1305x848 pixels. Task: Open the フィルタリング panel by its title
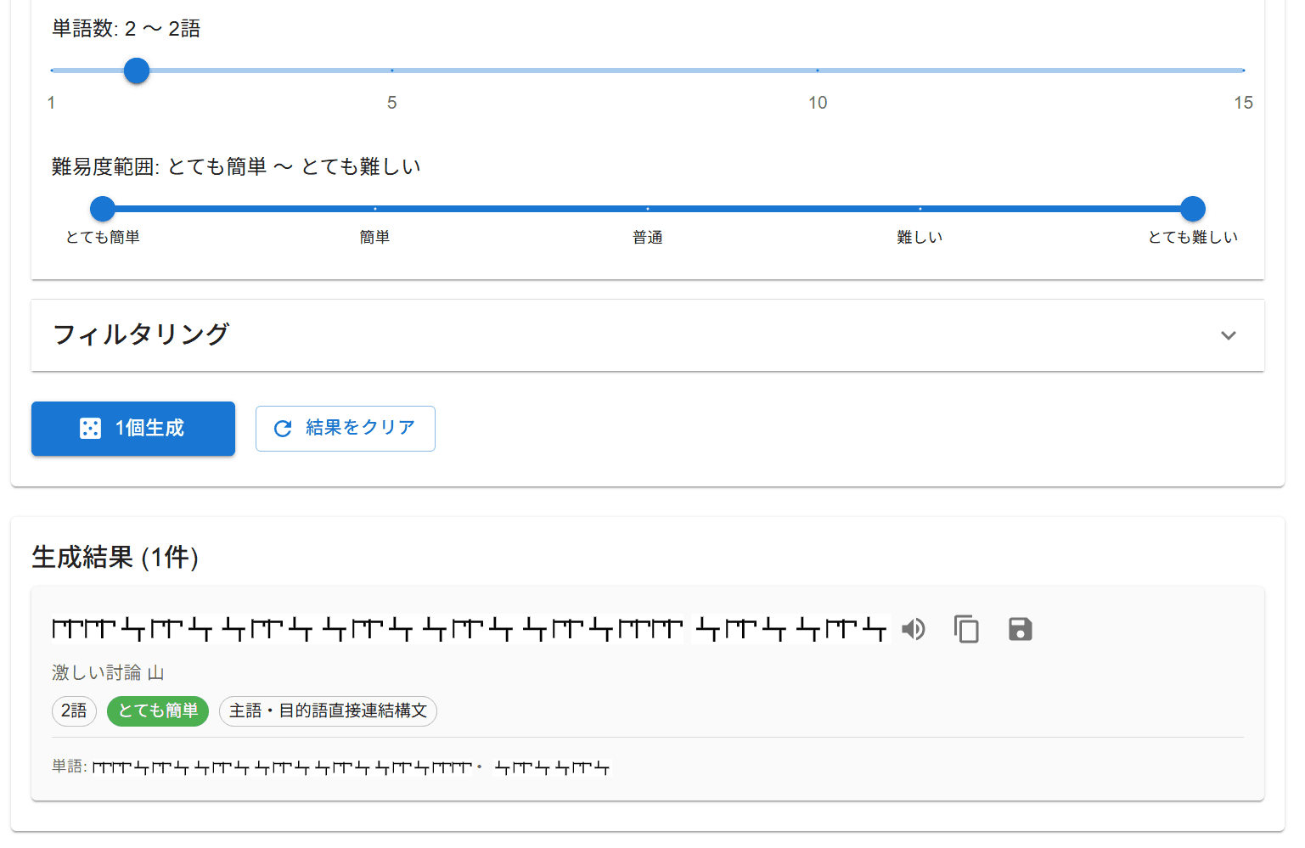point(141,334)
